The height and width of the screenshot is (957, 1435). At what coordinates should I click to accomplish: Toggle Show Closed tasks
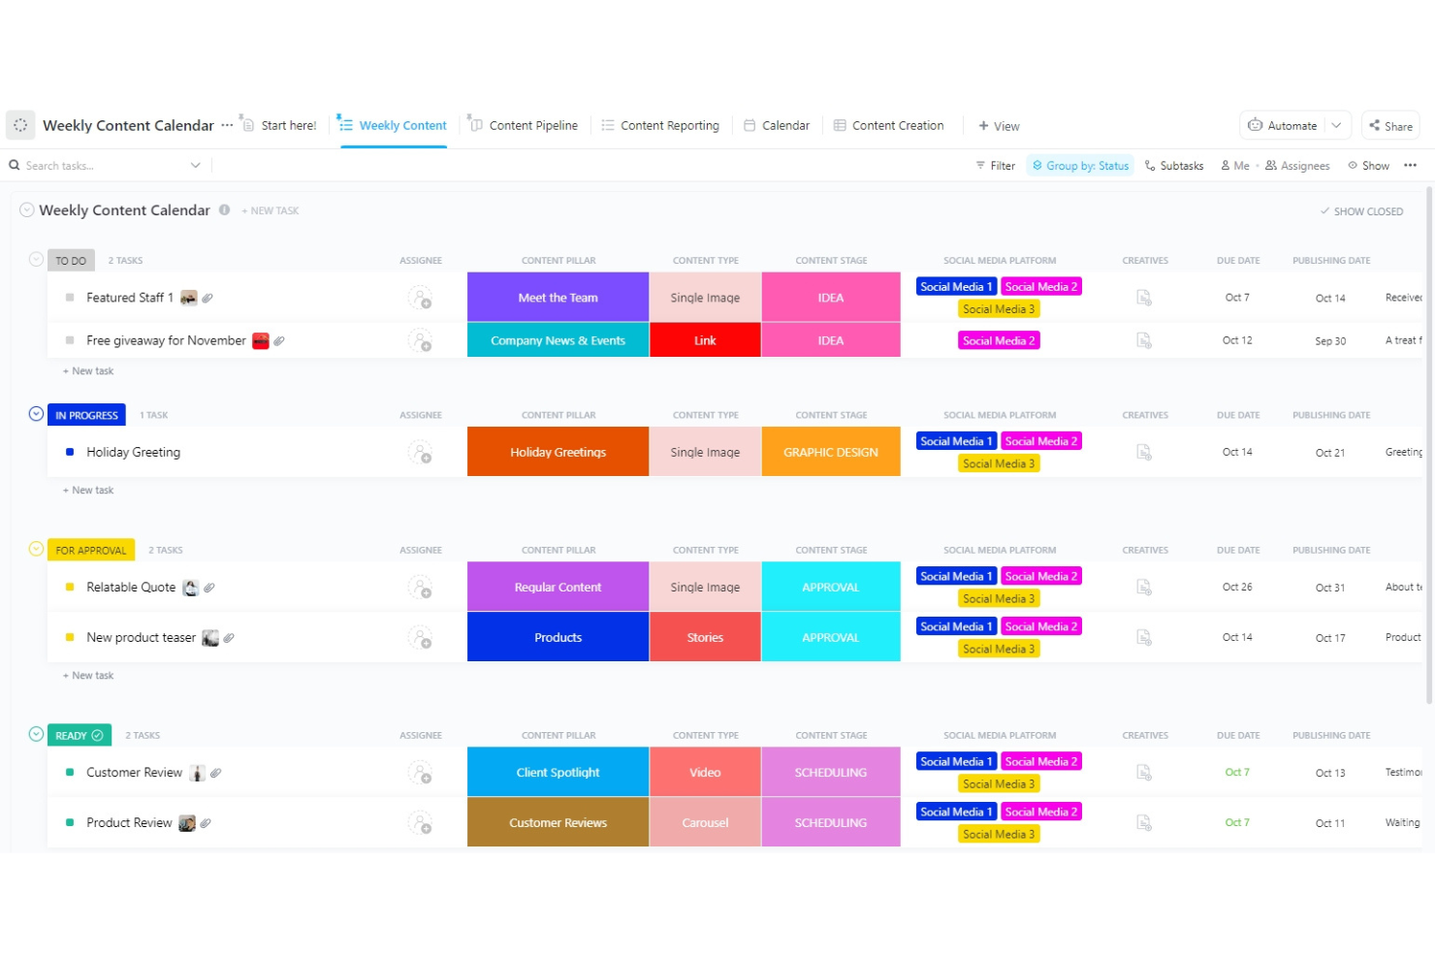(1361, 211)
